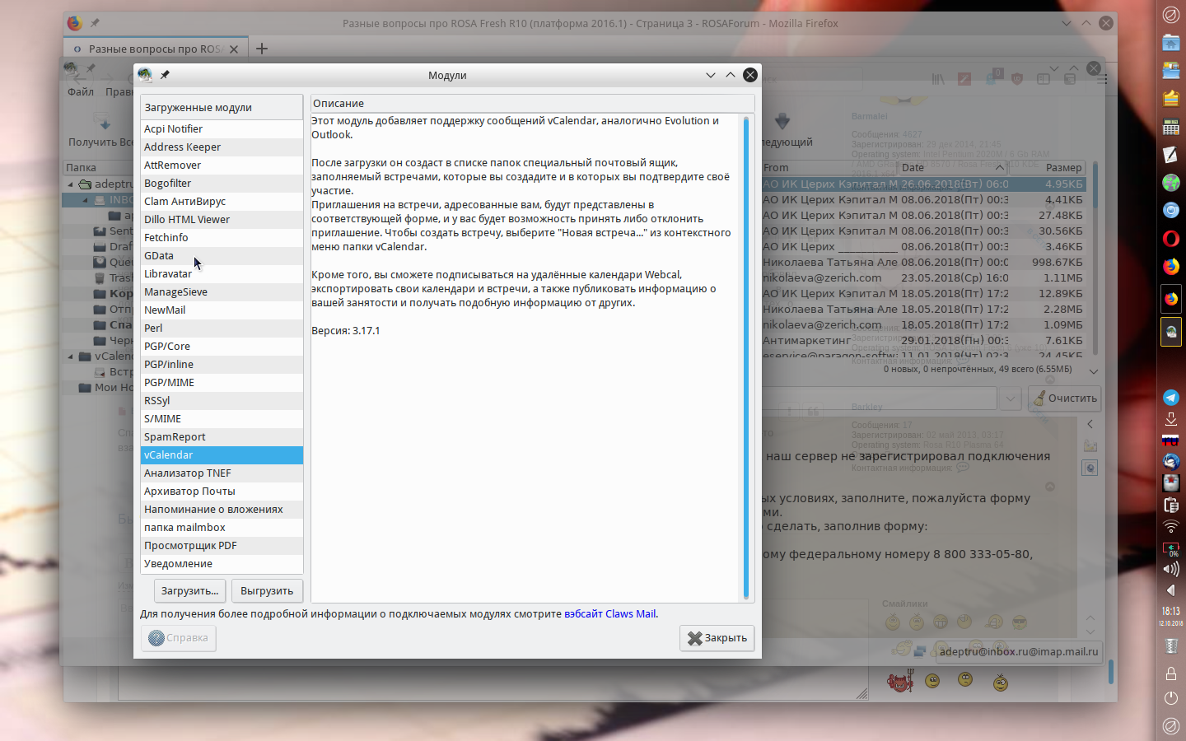1186x741 pixels.
Task: Open a new Firefox tab
Action: tap(262, 49)
